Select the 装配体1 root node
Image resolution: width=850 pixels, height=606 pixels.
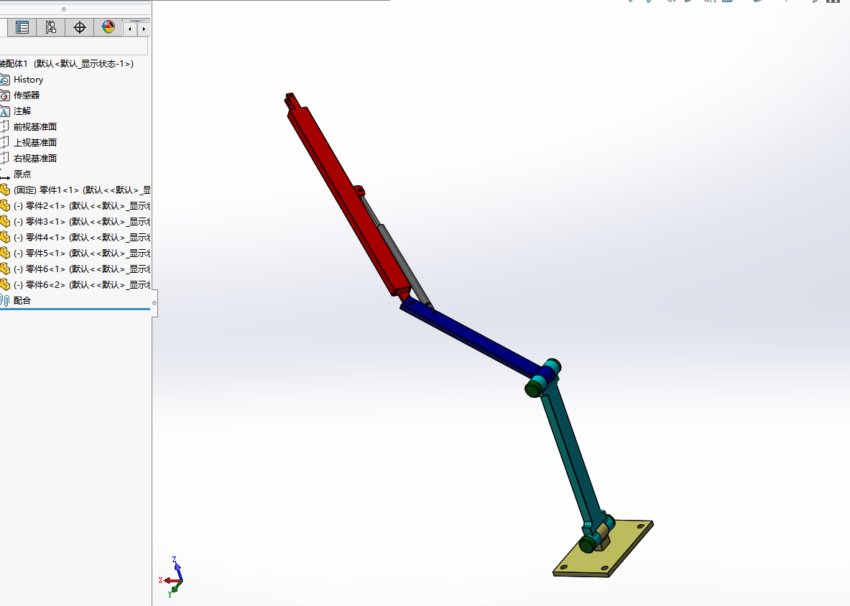(66, 64)
